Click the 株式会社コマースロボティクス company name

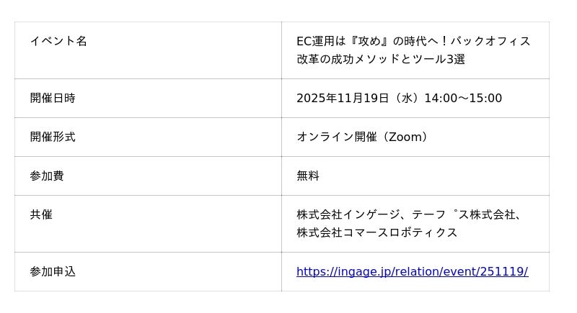[x=377, y=232]
